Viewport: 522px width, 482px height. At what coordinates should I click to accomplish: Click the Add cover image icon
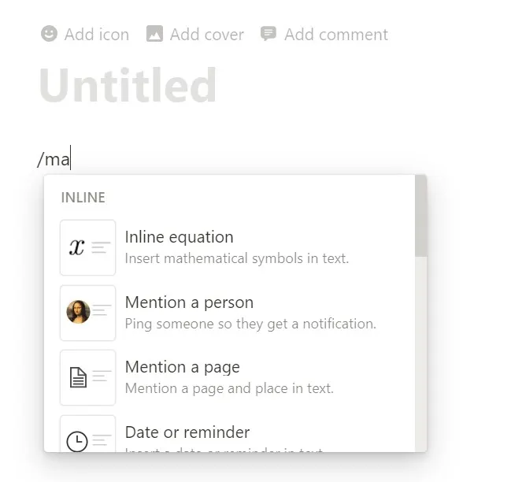[x=155, y=34]
